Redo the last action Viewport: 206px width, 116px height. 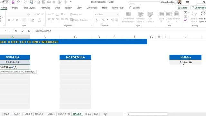(25, 2)
